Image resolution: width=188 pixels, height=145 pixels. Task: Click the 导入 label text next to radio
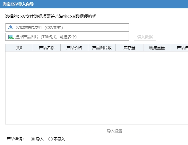[x=40, y=139]
